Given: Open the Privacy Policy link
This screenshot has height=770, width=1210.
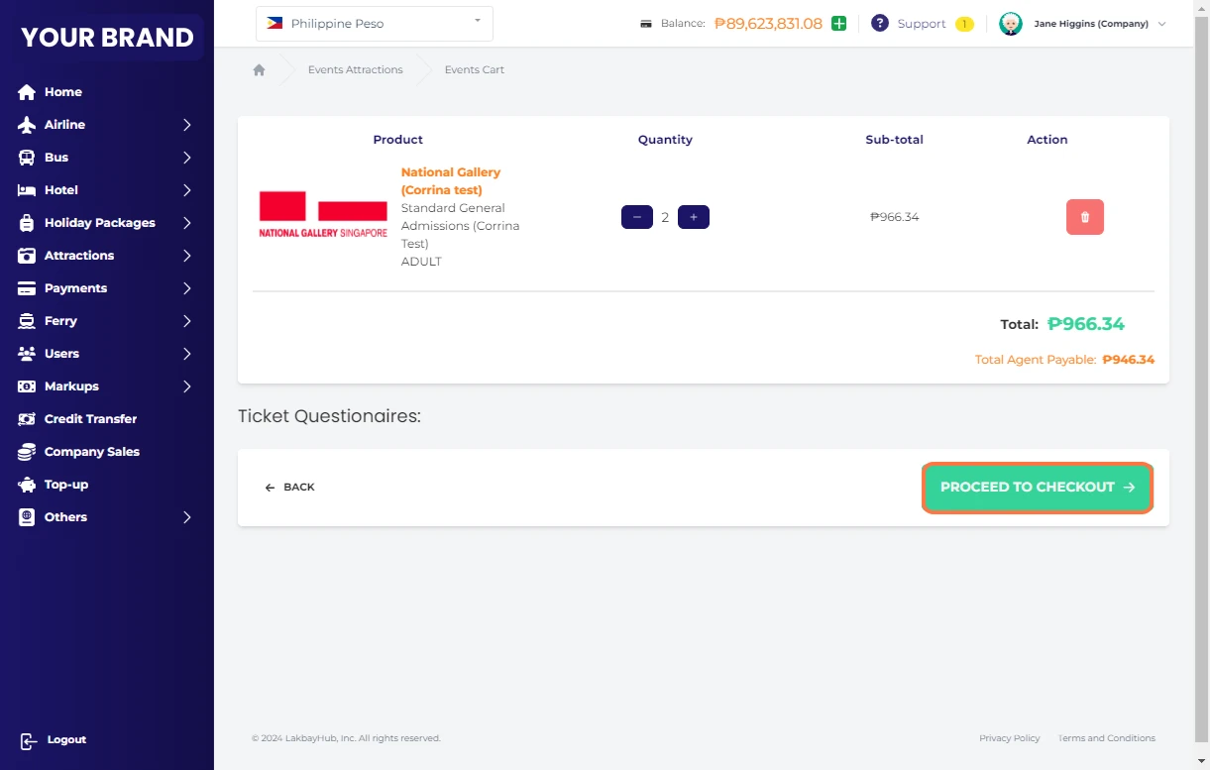Looking at the screenshot, I should coord(1009,738).
